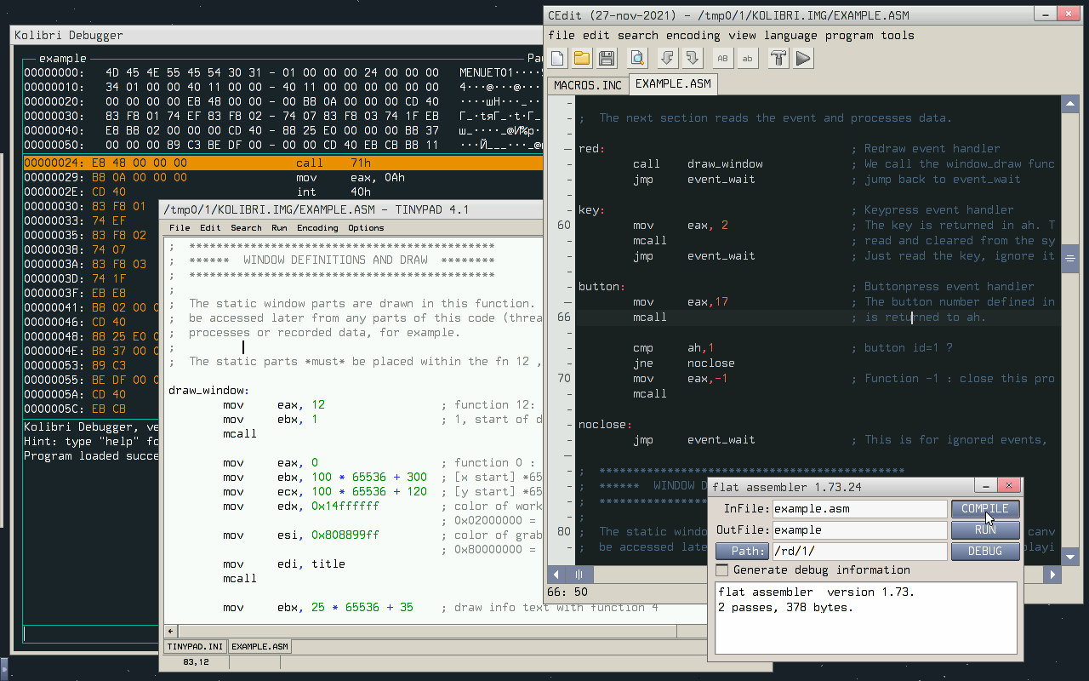Build the program with the hammer icon
Viewport: 1089px width, 681px height.
[x=778, y=58]
